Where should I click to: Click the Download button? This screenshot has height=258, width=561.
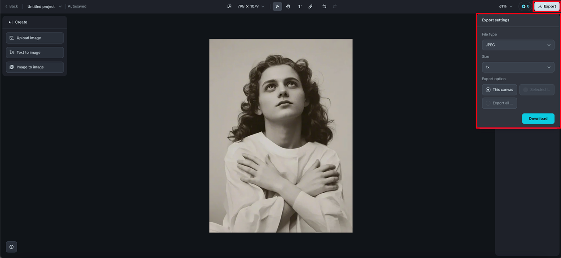coord(538,119)
